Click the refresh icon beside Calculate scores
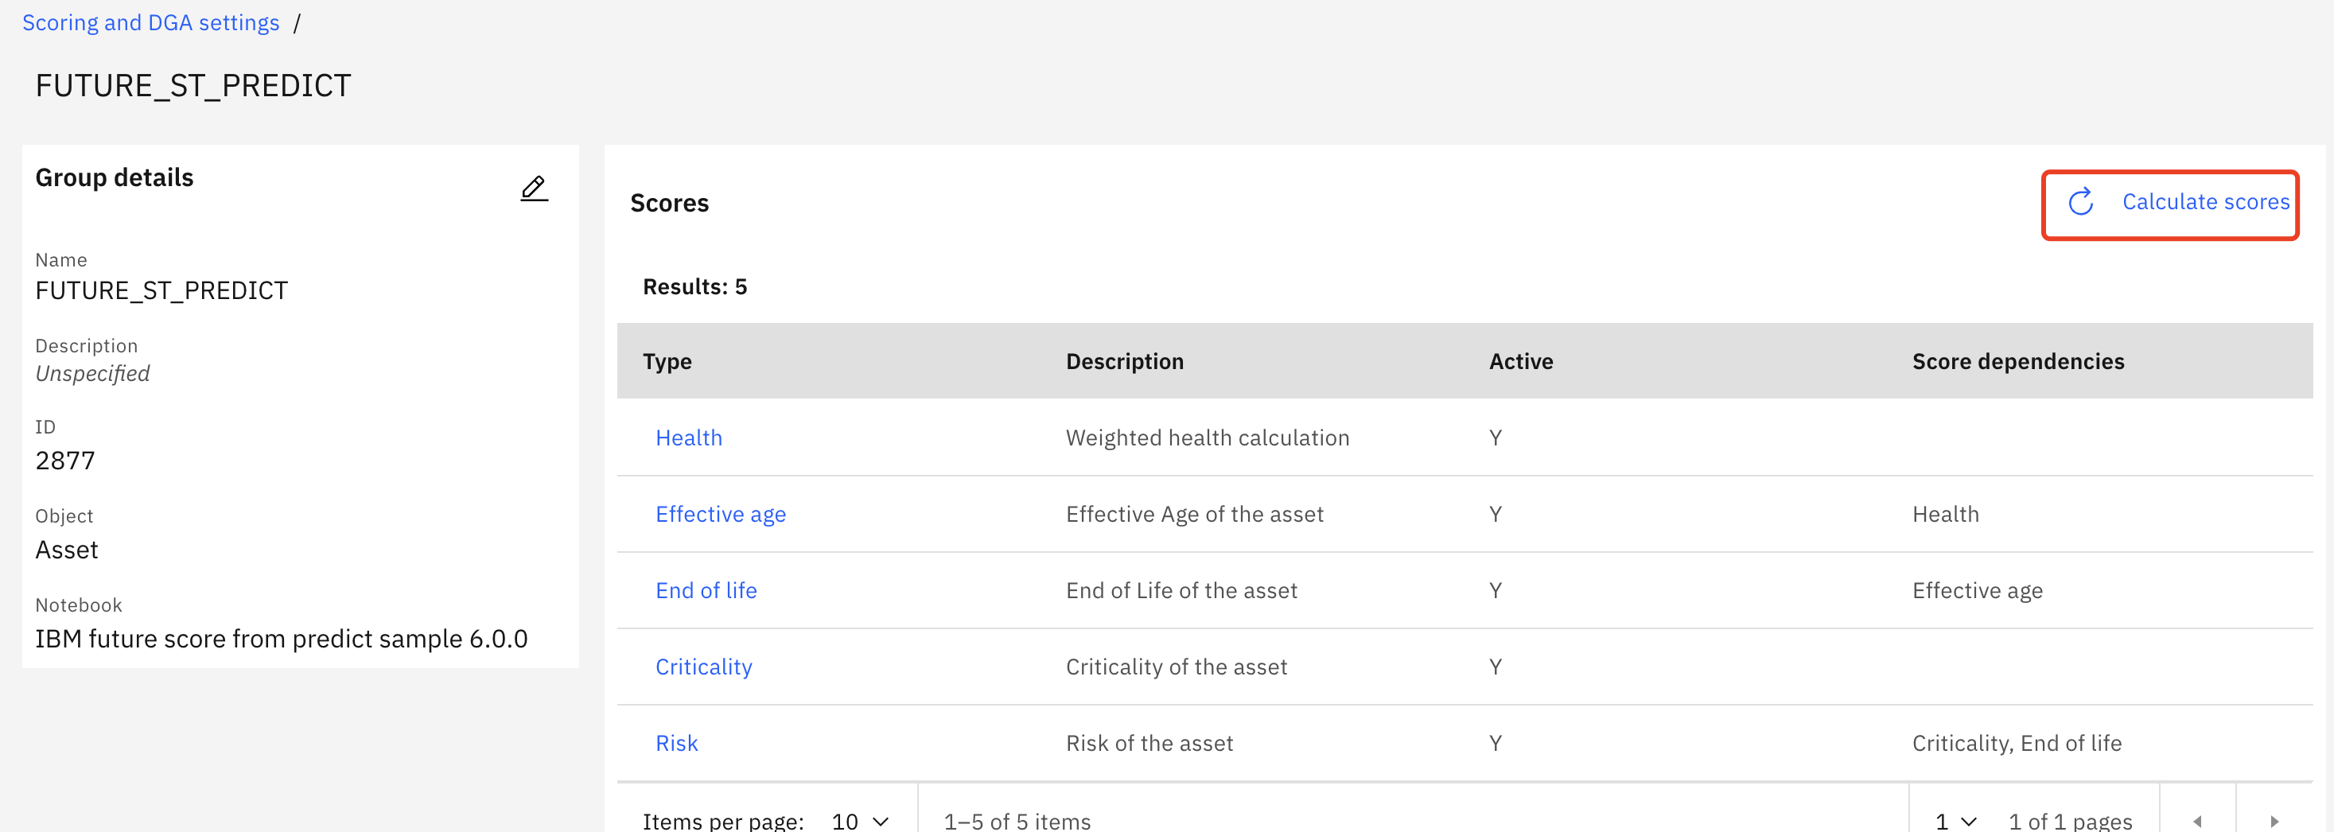 point(2080,201)
